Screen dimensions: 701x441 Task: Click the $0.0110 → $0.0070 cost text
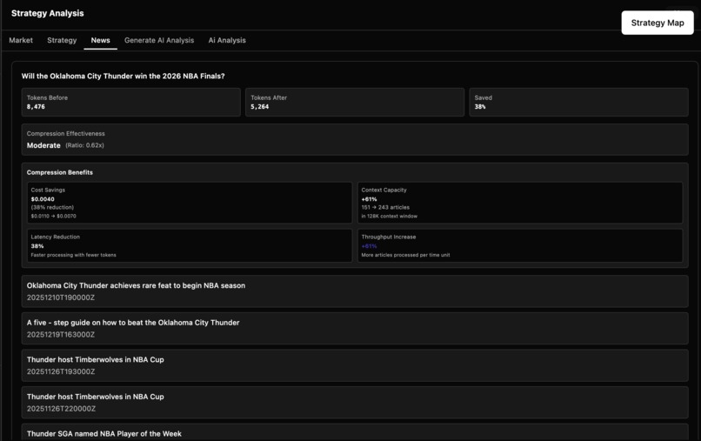pos(54,216)
